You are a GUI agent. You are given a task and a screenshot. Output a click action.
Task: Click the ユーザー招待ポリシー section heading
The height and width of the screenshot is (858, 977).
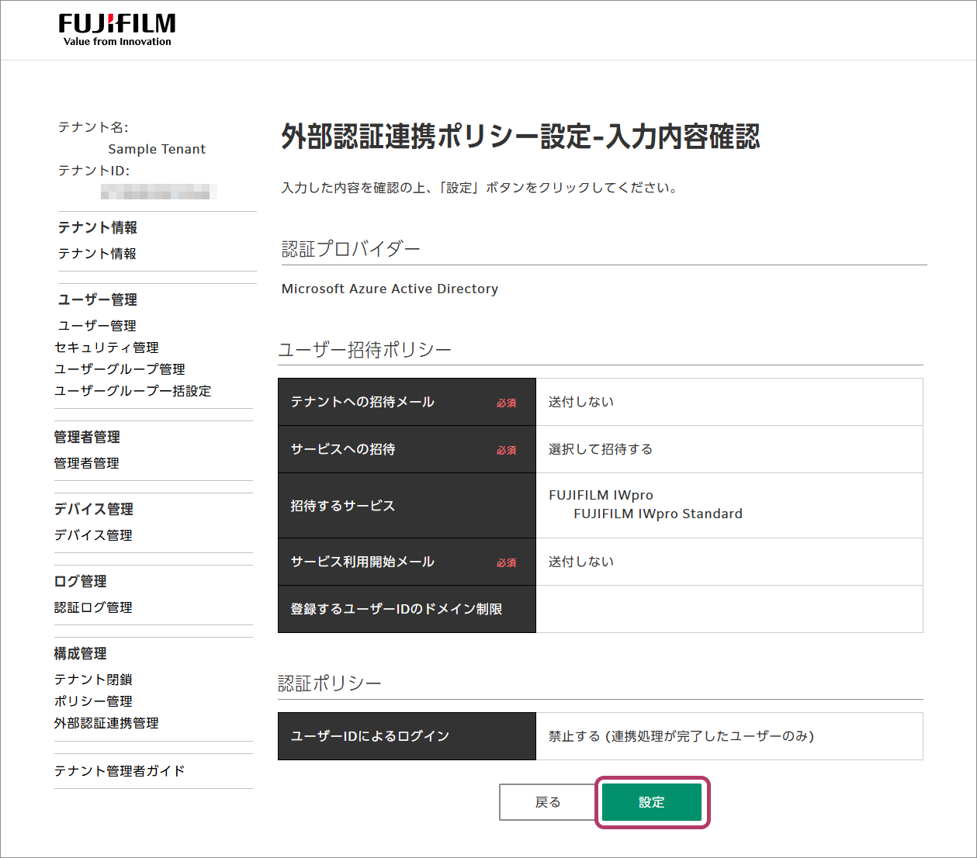pos(365,350)
